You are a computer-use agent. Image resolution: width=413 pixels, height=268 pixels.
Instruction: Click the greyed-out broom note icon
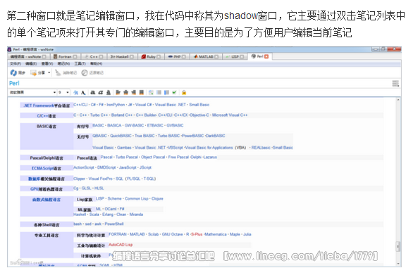58,72
